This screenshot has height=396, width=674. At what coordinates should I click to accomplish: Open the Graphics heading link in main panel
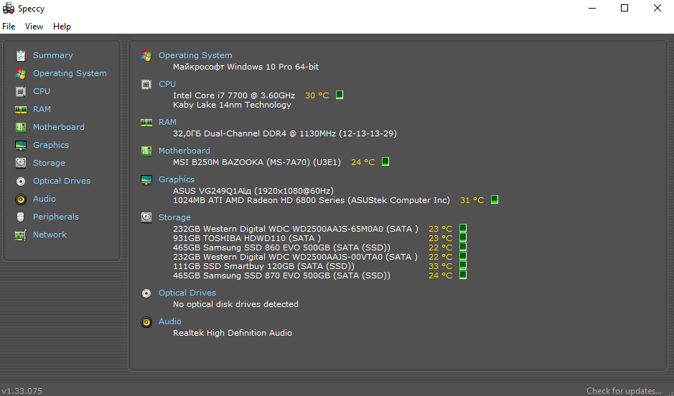pyautogui.click(x=177, y=179)
